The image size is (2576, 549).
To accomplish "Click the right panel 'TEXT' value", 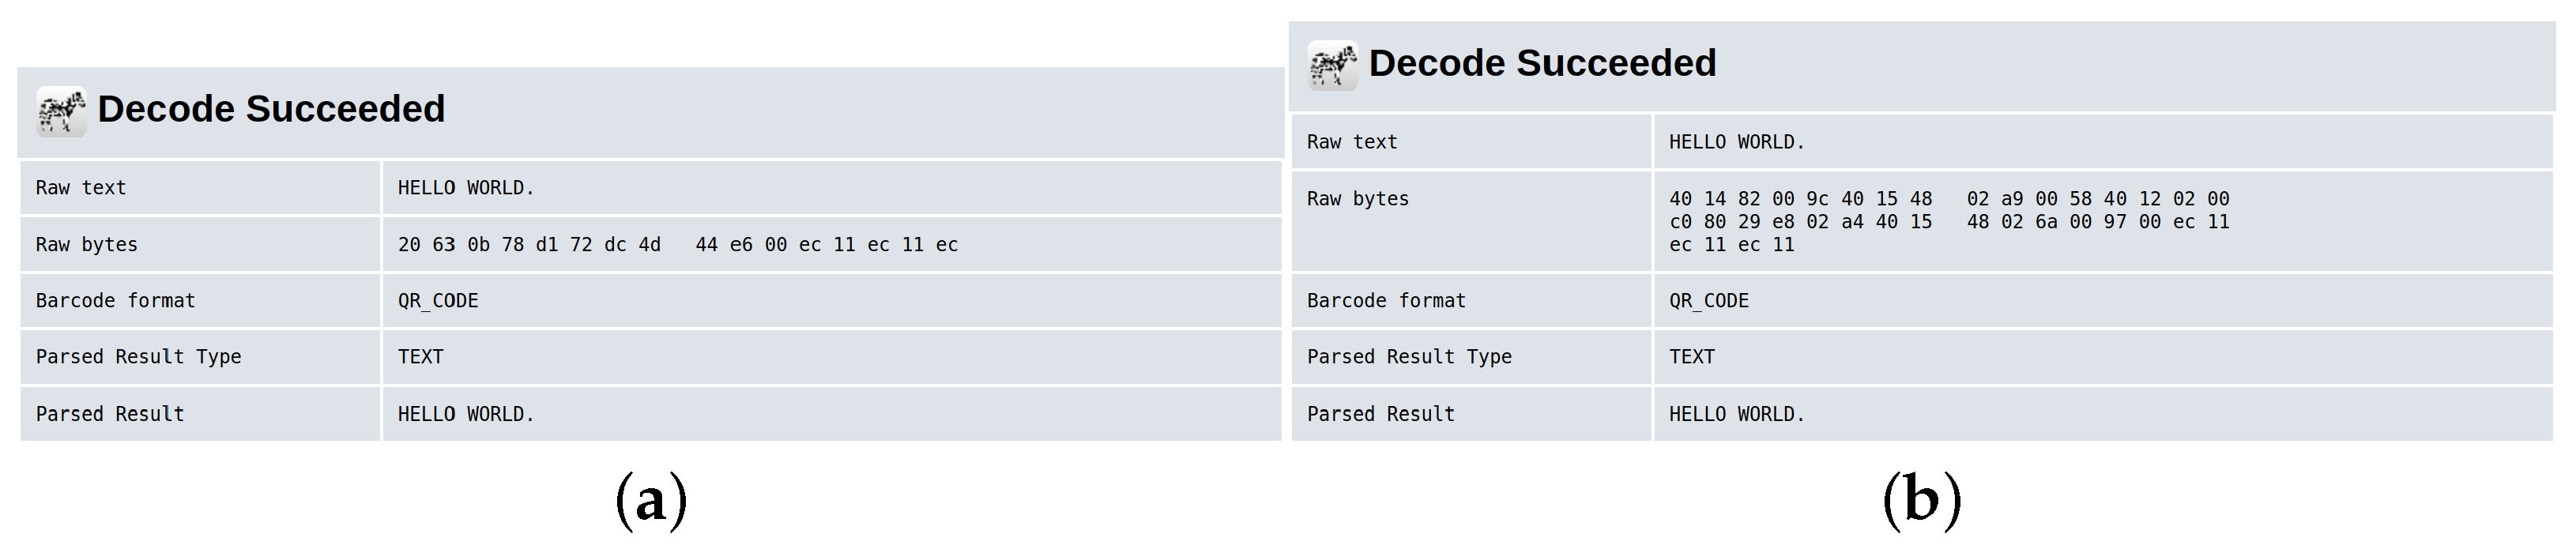I will pyautogui.click(x=1692, y=357).
